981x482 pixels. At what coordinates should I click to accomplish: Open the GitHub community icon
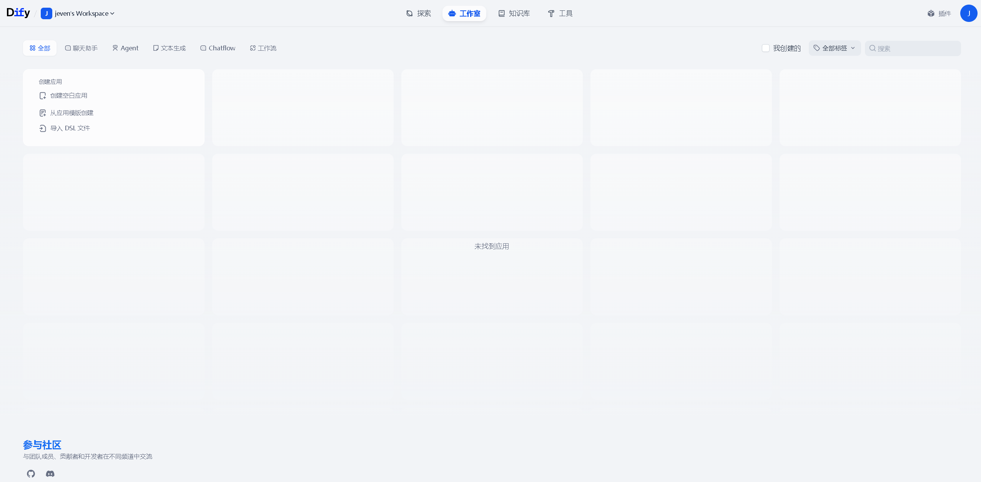tap(31, 474)
